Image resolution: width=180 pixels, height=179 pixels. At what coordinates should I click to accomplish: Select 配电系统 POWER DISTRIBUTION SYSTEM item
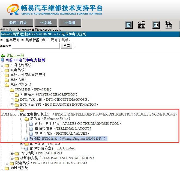[51, 163]
